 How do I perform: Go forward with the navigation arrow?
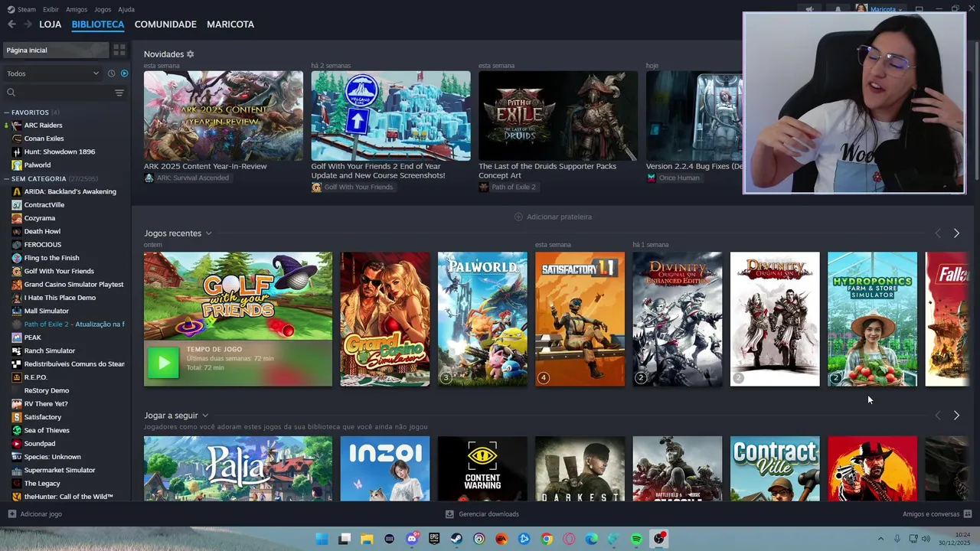[x=28, y=24]
